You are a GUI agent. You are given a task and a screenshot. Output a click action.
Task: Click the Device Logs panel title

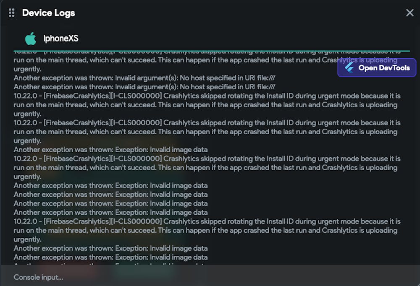pyautogui.click(x=48, y=13)
